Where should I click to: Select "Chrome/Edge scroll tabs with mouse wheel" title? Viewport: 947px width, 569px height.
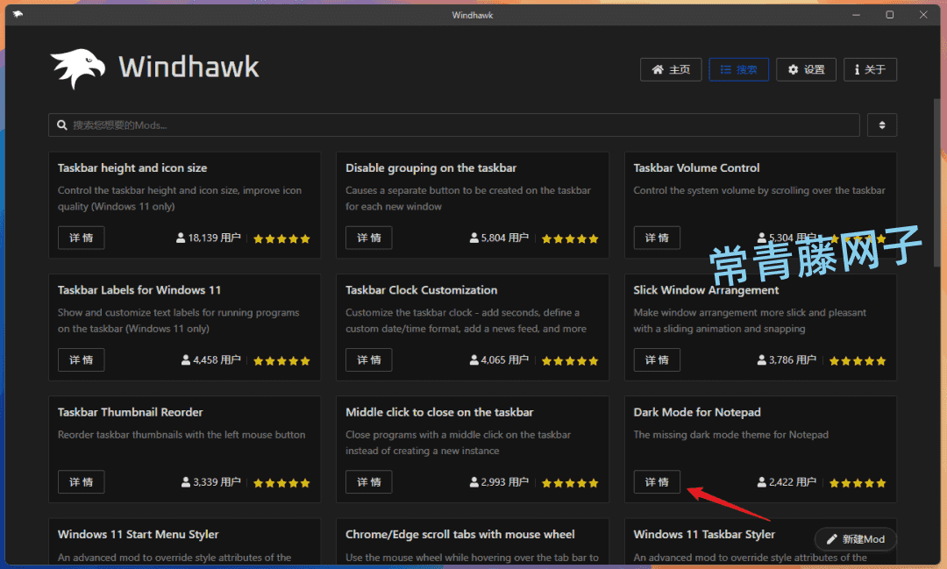(459, 534)
